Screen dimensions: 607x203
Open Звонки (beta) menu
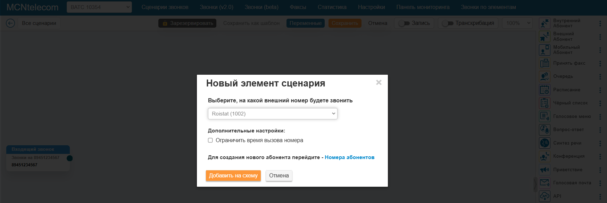(261, 7)
